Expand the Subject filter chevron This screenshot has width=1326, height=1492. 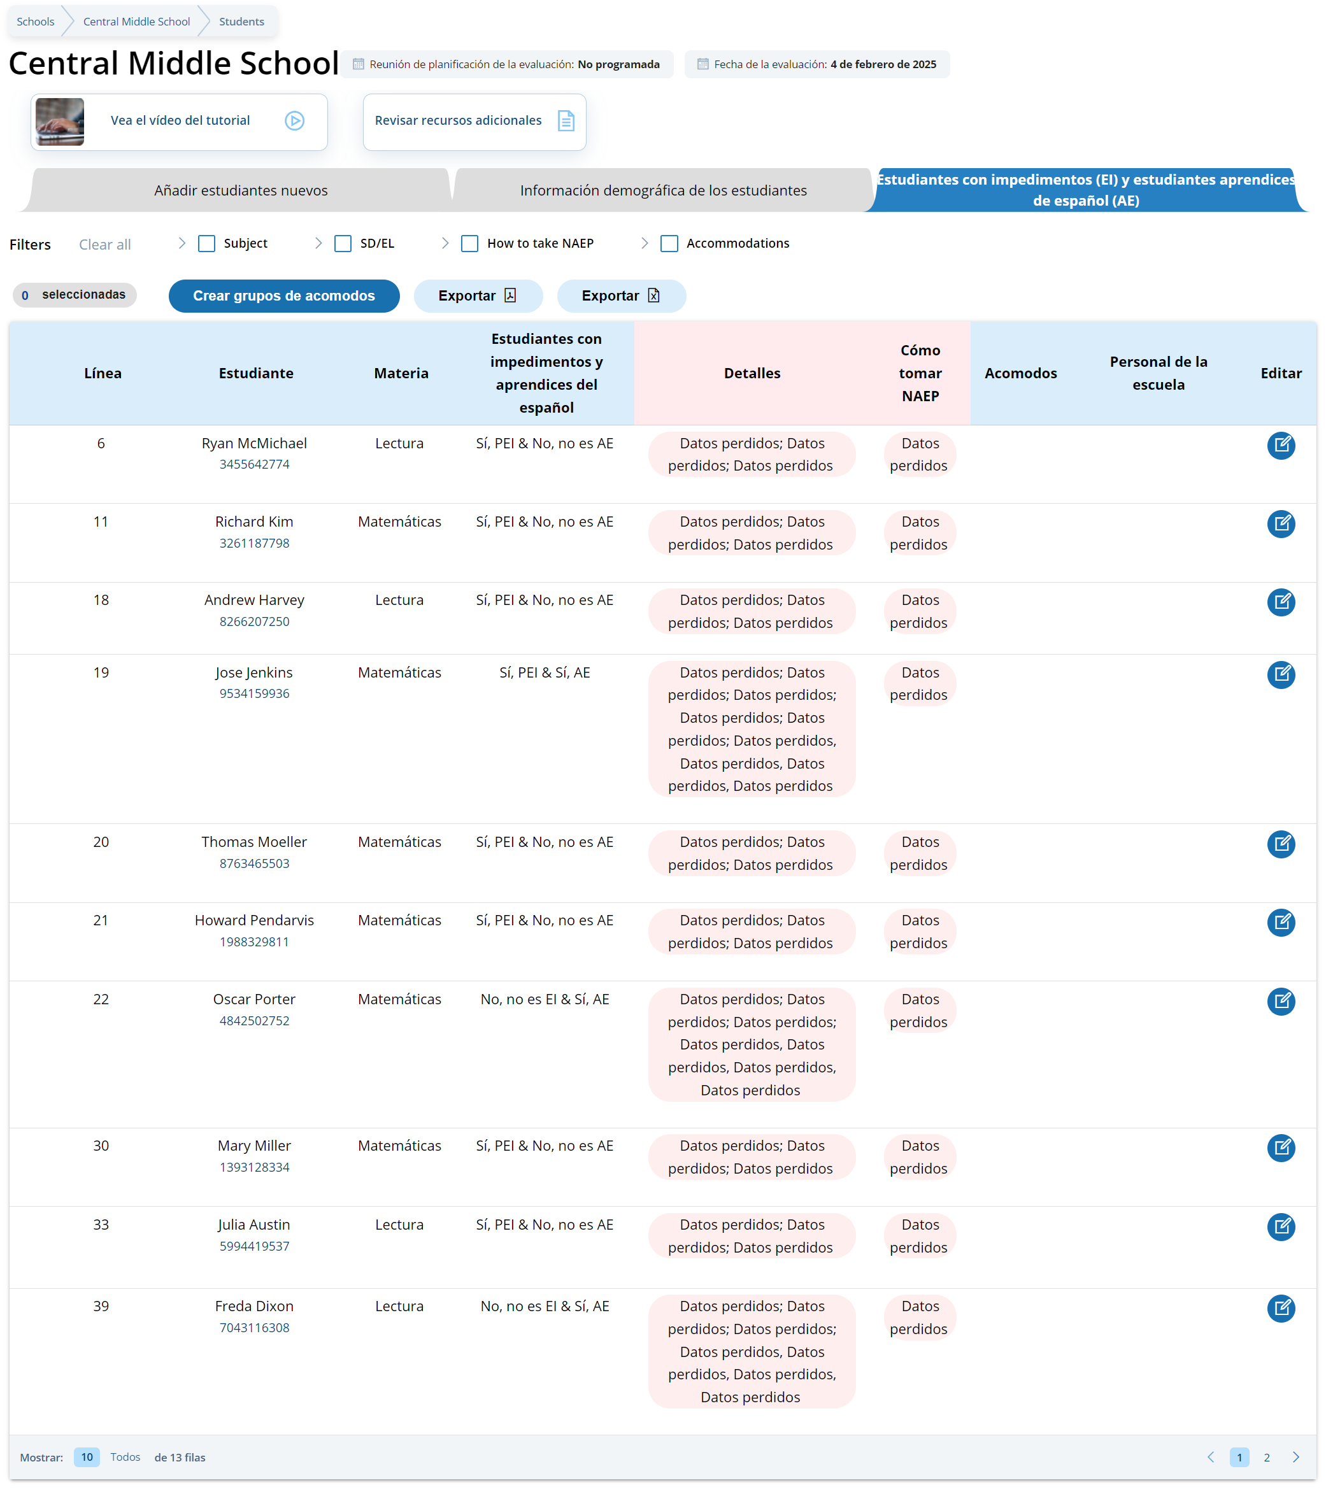182,243
